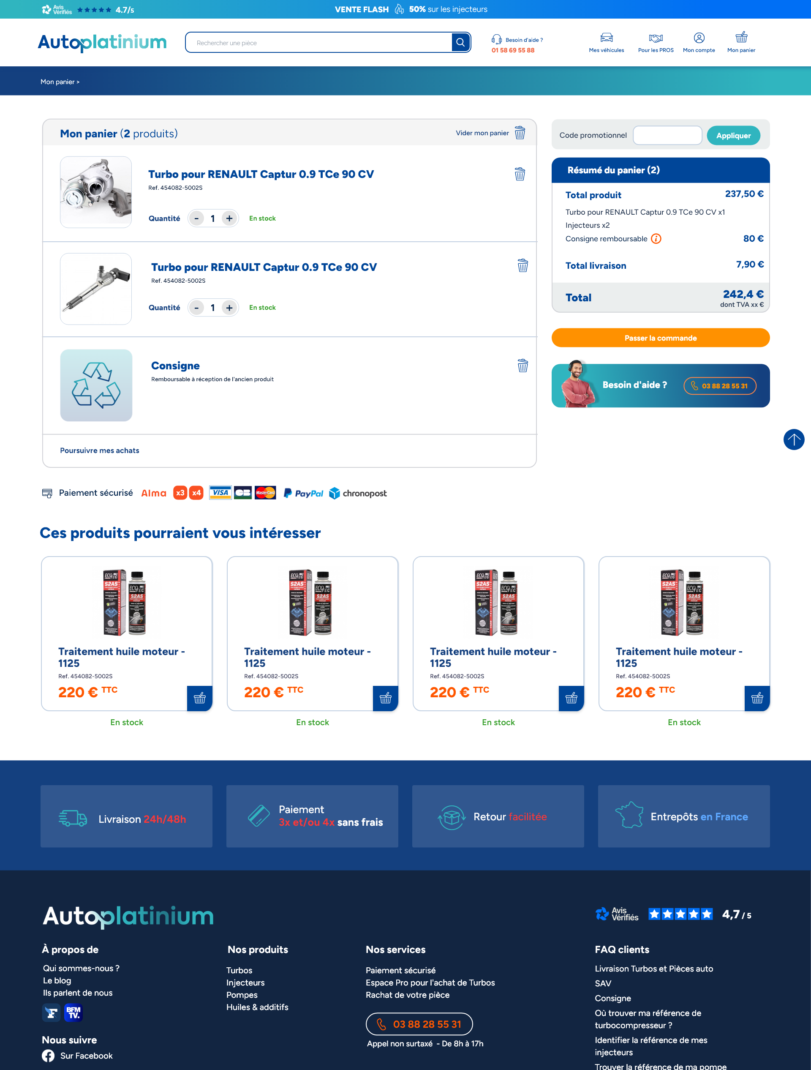Add first Traitement huile moteur to basket
Viewport: 811px width, 1070px height.
(199, 698)
